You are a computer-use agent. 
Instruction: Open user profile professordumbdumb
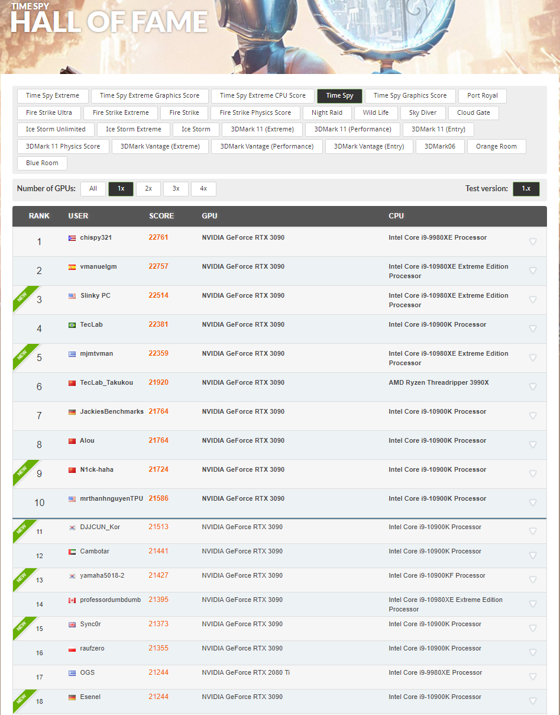(x=111, y=600)
